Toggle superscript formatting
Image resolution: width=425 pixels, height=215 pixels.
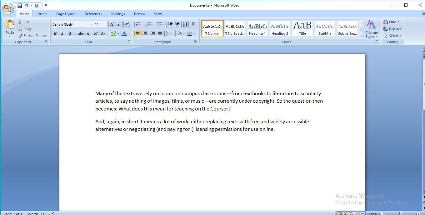point(96,33)
